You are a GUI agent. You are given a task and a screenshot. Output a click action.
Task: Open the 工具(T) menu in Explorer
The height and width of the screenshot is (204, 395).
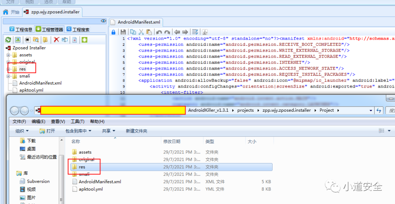[77, 122]
